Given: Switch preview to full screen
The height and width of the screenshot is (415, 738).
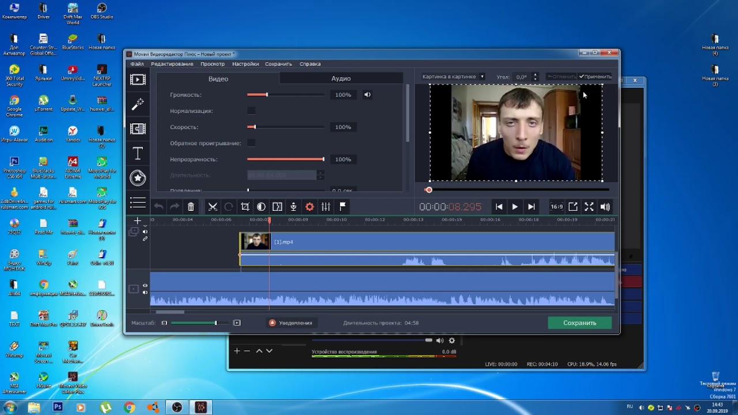Looking at the screenshot, I should [589, 206].
